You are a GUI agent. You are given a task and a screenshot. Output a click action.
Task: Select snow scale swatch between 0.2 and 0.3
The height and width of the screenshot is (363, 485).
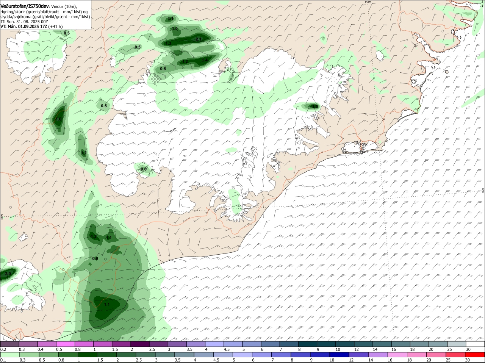9,344
